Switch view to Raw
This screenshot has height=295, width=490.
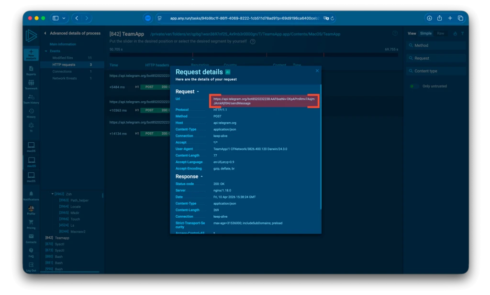(x=440, y=33)
